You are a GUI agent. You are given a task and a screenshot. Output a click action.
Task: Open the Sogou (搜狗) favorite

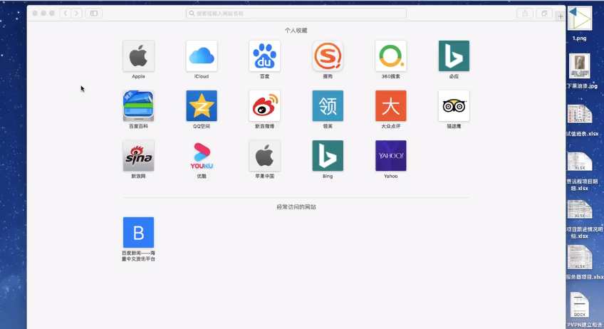(x=328, y=56)
